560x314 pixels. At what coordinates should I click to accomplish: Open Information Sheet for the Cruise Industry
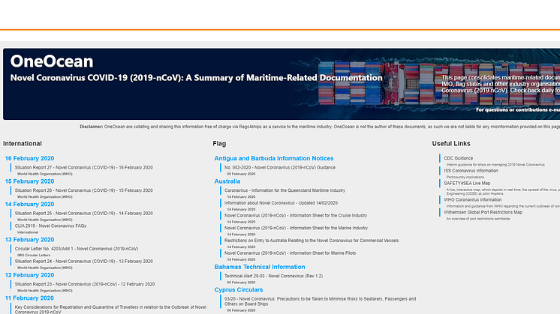coord(295,215)
